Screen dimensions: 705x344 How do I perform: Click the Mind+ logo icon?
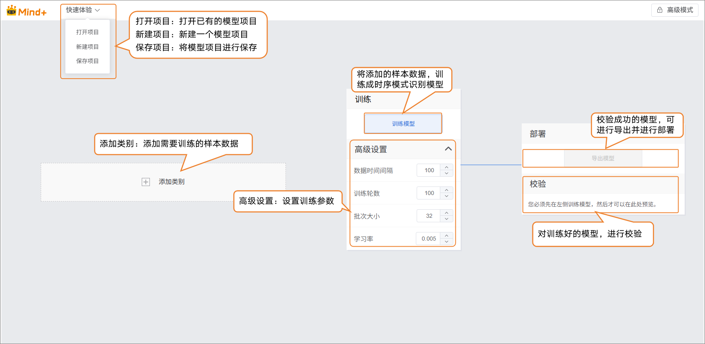pyautogui.click(x=12, y=11)
